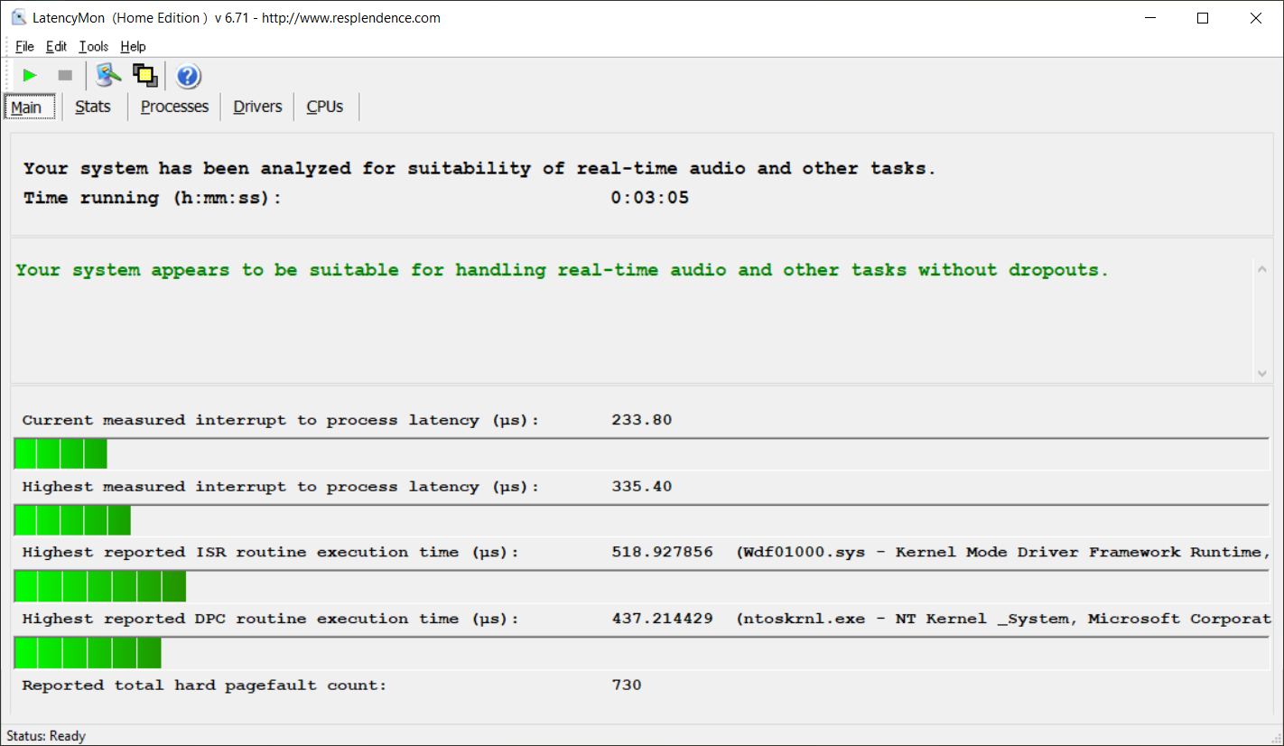
Task: Open the Edit menu
Action: tap(56, 47)
